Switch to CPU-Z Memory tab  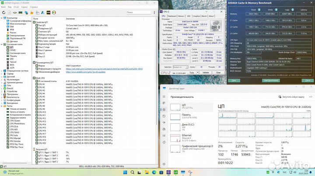point(181,16)
